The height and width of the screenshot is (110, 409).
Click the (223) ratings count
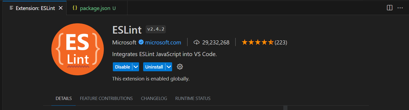click(x=281, y=42)
